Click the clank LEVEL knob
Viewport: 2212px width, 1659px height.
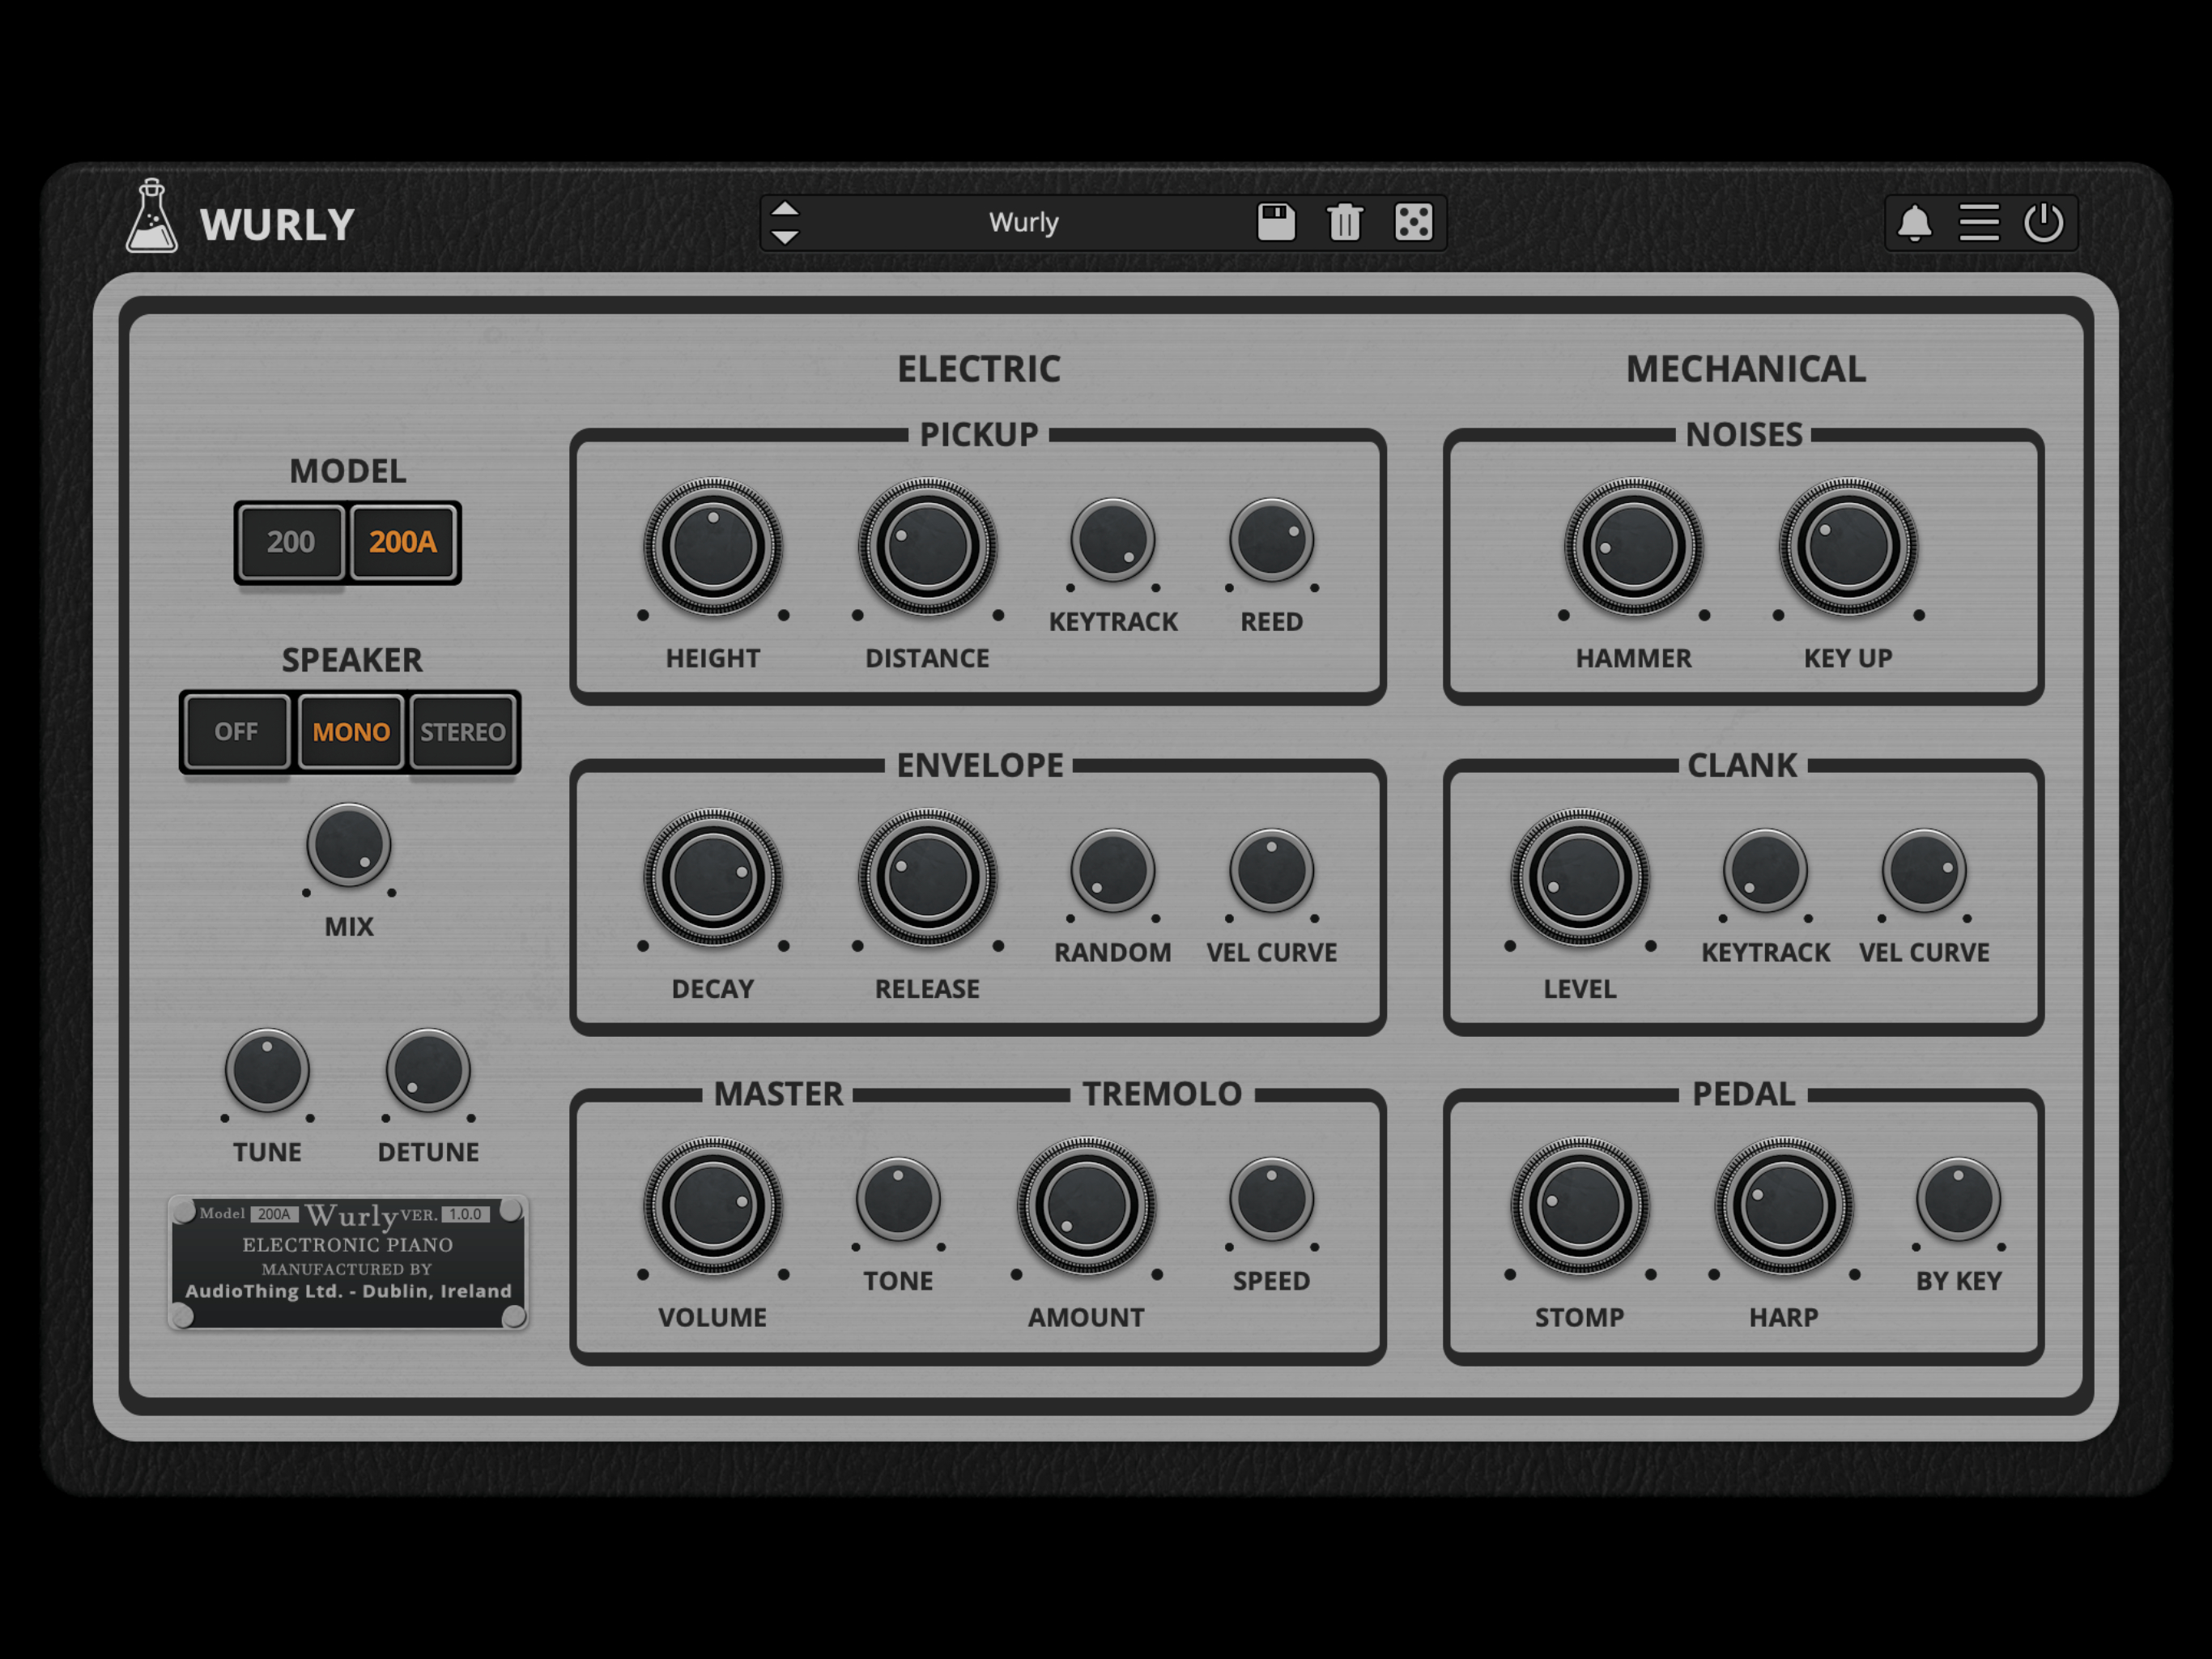pos(1580,877)
